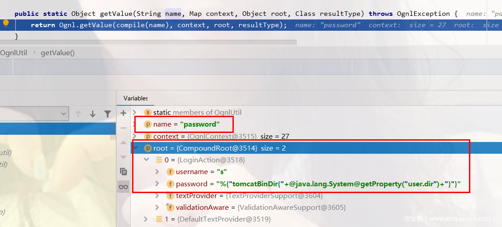Screen dimensions: 502x227
Task: Expand static members of OgnlUtil node
Action: coord(135,112)
